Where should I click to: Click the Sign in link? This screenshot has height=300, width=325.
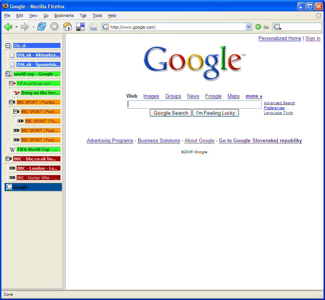[313, 38]
